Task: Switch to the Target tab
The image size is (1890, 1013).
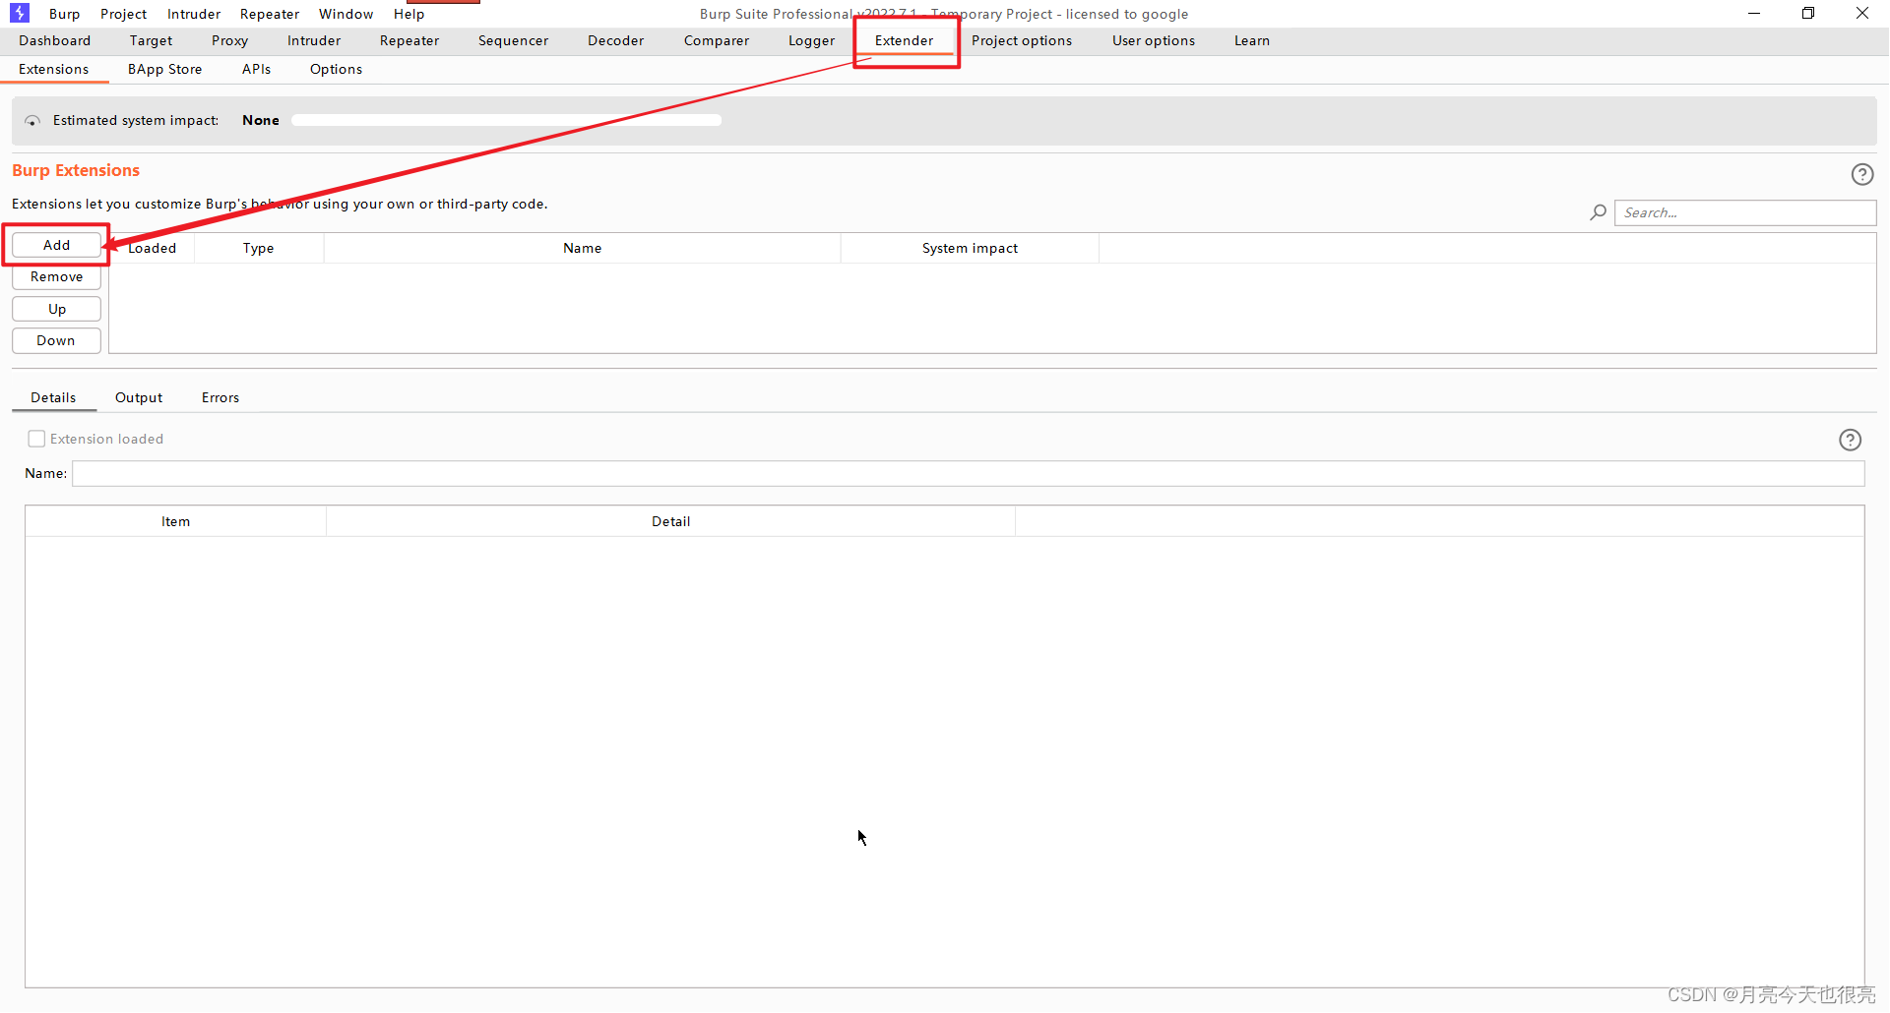Action: (151, 40)
